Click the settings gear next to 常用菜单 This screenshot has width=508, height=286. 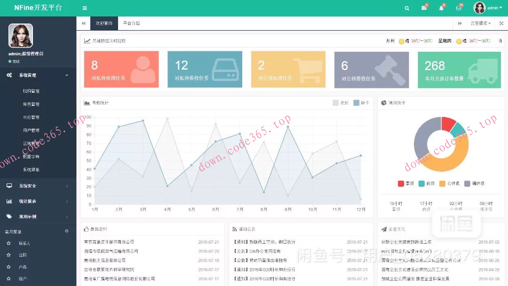[66, 231]
